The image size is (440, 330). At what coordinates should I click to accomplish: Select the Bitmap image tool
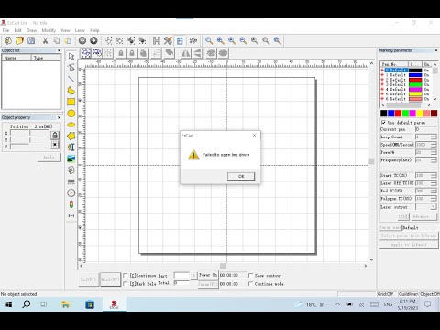pyautogui.click(x=71, y=159)
